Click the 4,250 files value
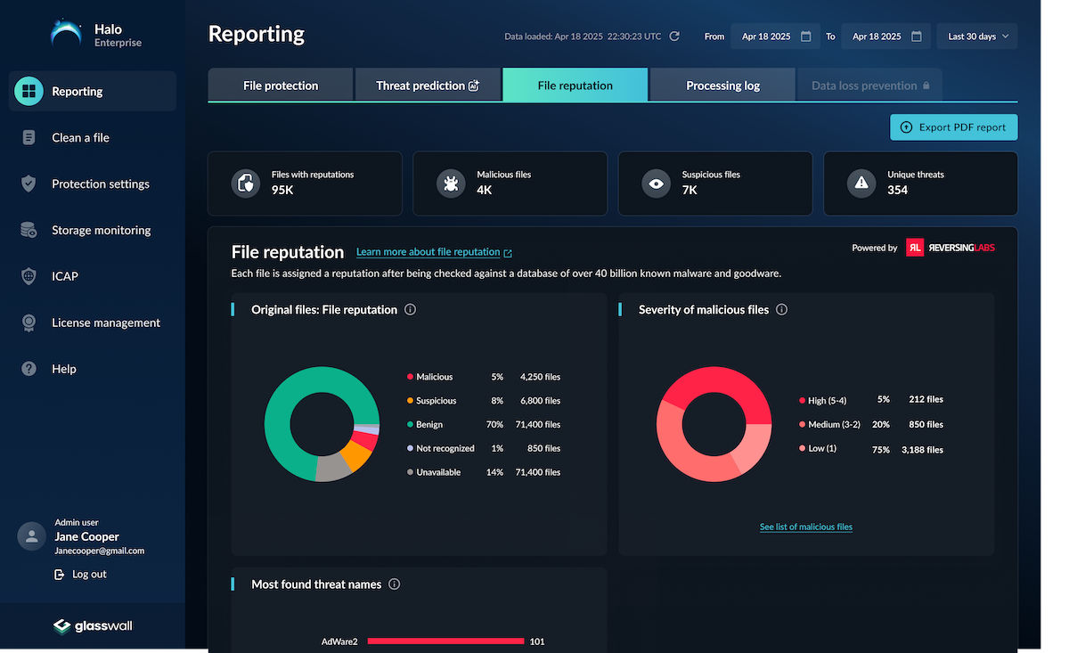This screenshot has height=653, width=1069. pos(540,377)
